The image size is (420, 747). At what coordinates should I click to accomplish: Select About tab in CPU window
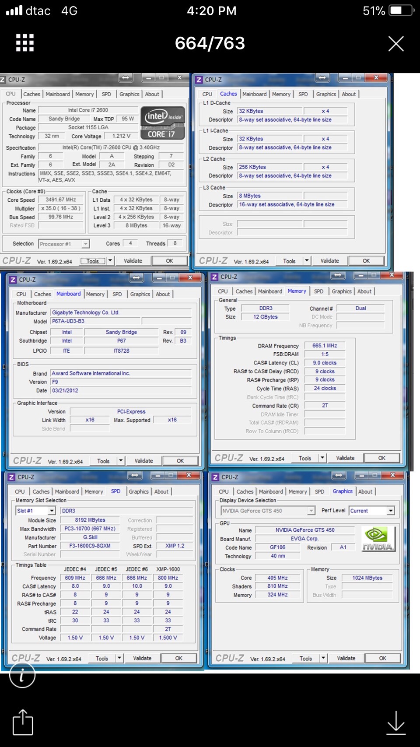(152, 94)
